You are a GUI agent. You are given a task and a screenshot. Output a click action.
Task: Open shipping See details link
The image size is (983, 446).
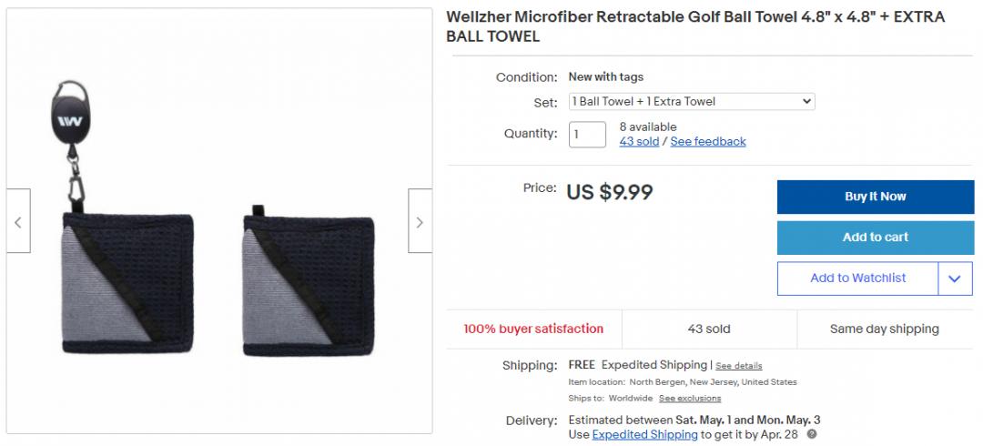(x=738, y=366)
